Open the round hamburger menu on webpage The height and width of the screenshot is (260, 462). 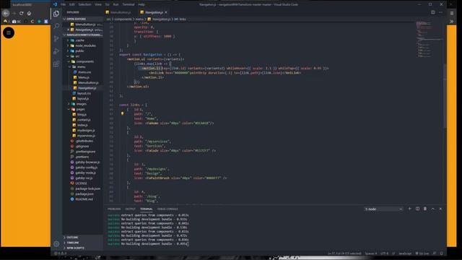(x=9, y=32)
